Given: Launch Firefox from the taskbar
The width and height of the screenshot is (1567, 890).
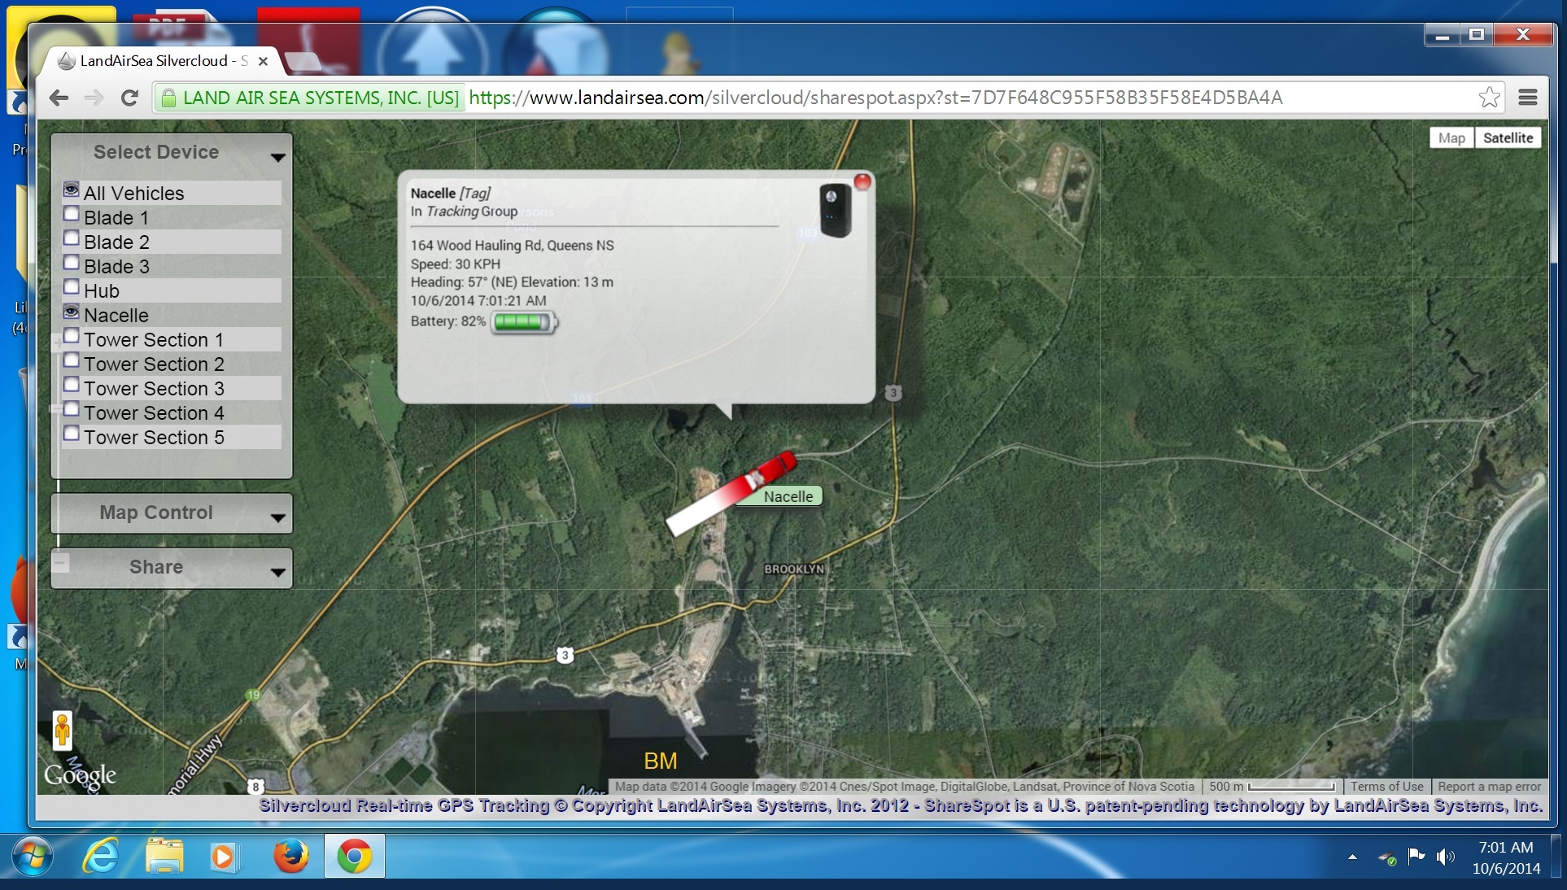Looking at the screenshot, I should point(290,857).
